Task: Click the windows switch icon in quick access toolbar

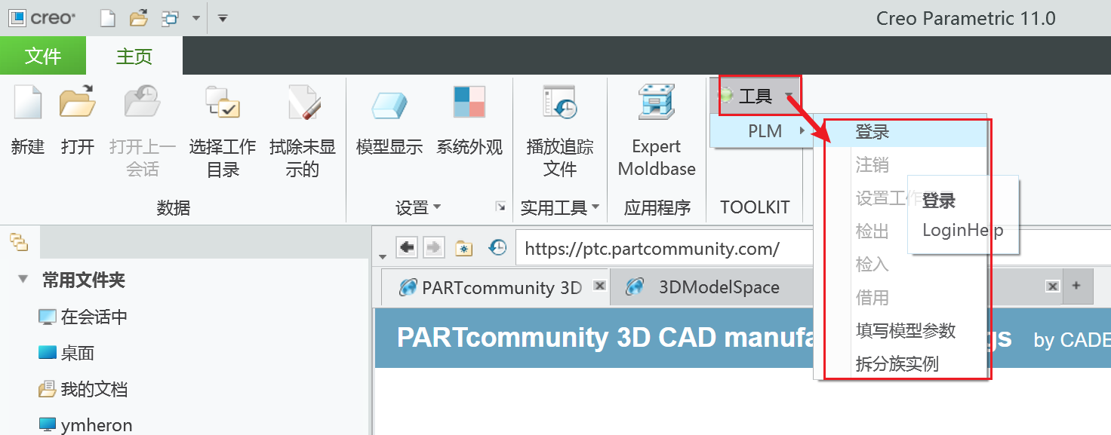Action: tap(171, 18)
